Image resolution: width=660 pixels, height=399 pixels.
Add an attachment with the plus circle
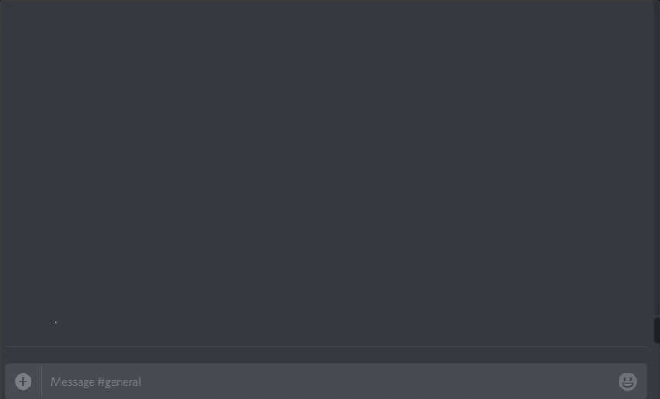pyautogui.click(x=23, y=382)
